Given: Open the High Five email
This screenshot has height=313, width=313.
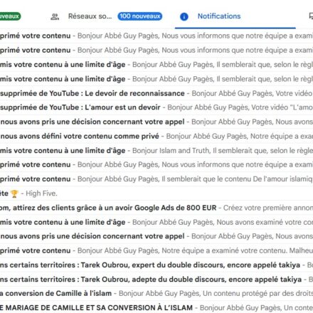Looking at the screenshot, I should (156, 193).
